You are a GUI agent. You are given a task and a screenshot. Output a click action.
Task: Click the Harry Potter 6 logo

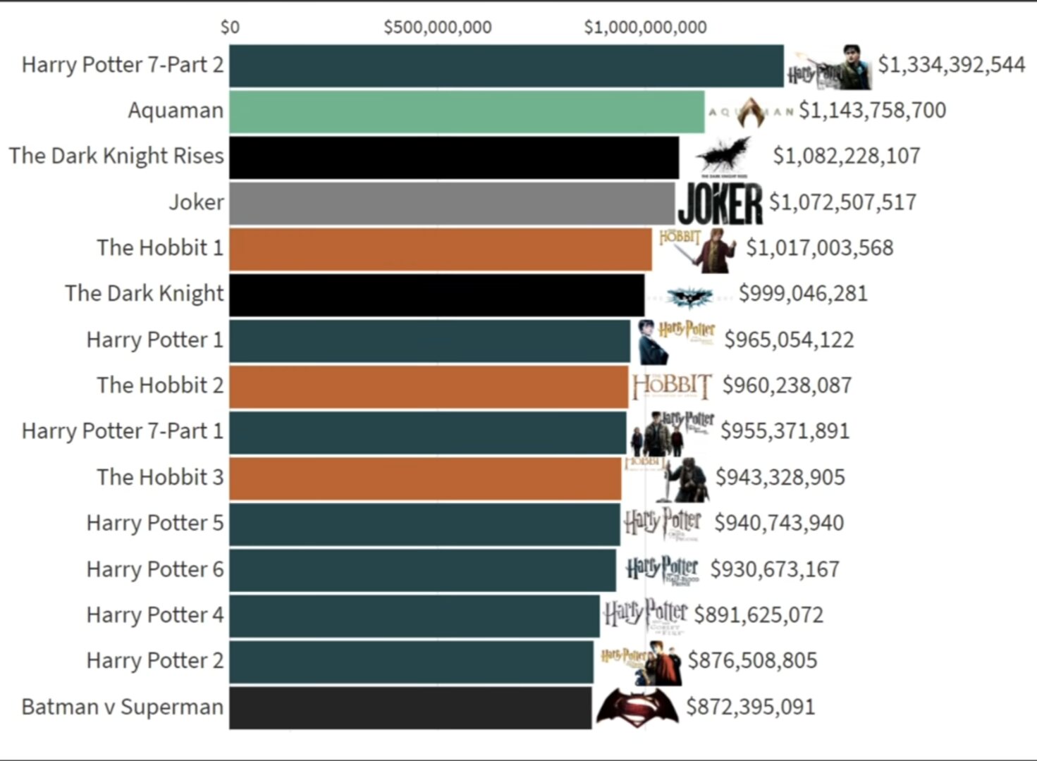[662, 569]
